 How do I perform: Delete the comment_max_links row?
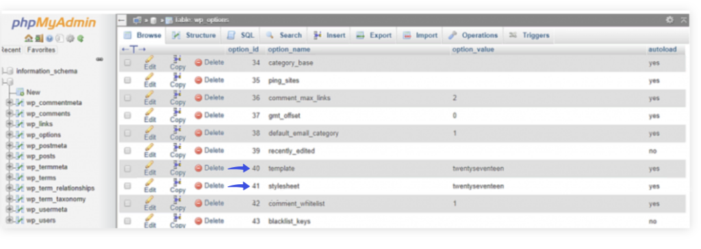pyautogui.click(x=209, y=98)
